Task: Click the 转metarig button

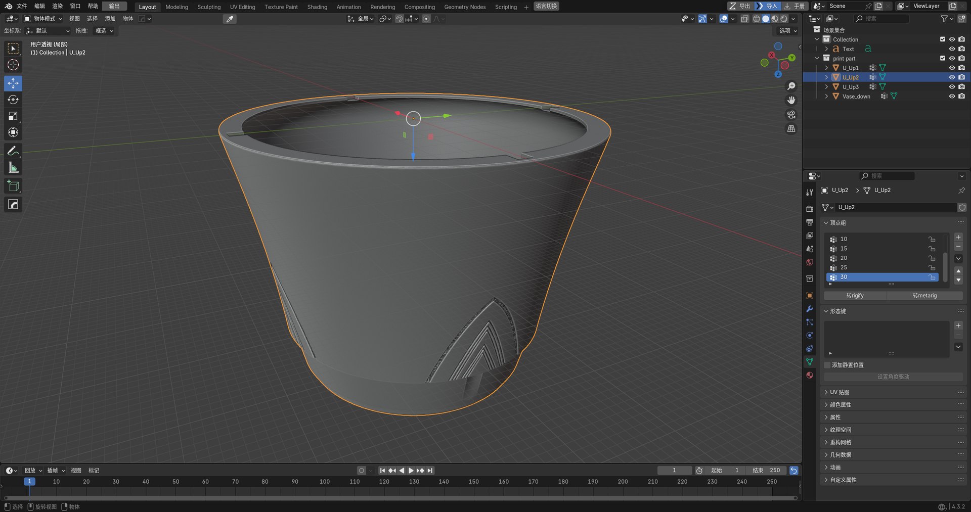Action: pyautogui.click(x=925, y=296)
